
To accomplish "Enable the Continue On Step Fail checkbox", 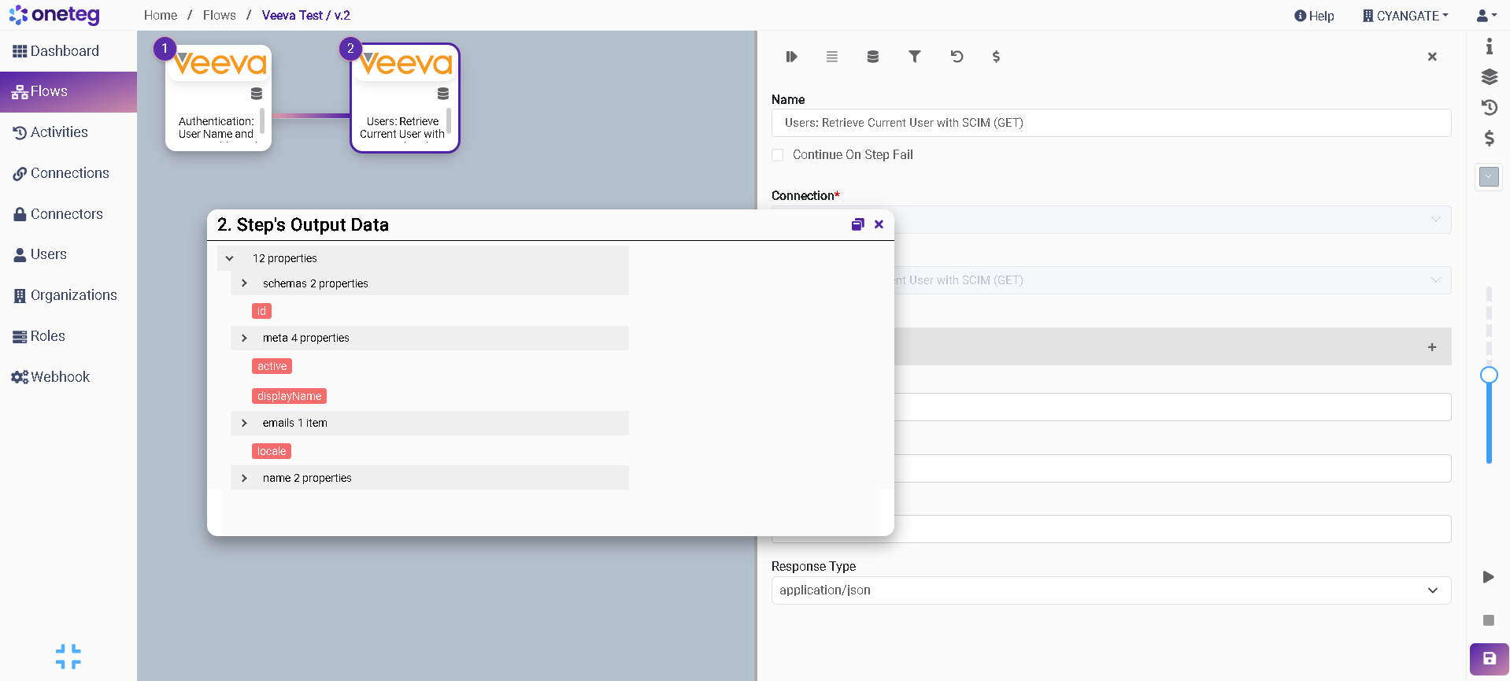I will (x=778, y=155).
